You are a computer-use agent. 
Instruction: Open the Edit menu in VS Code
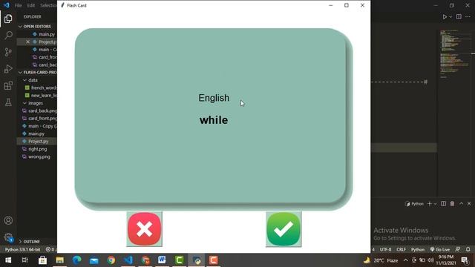coord(30,5)
